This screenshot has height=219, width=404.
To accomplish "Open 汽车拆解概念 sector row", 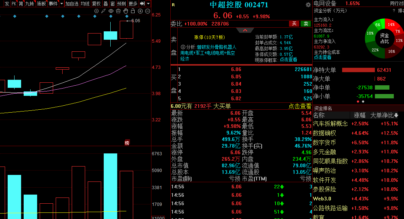I will (358, 124).
